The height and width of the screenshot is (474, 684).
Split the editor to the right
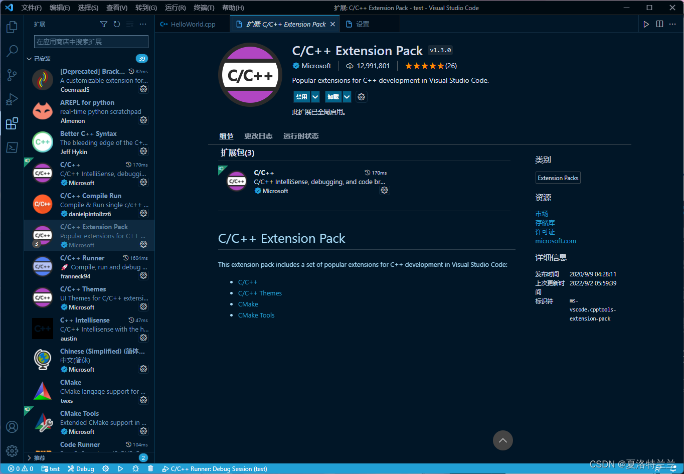[659, 24]
